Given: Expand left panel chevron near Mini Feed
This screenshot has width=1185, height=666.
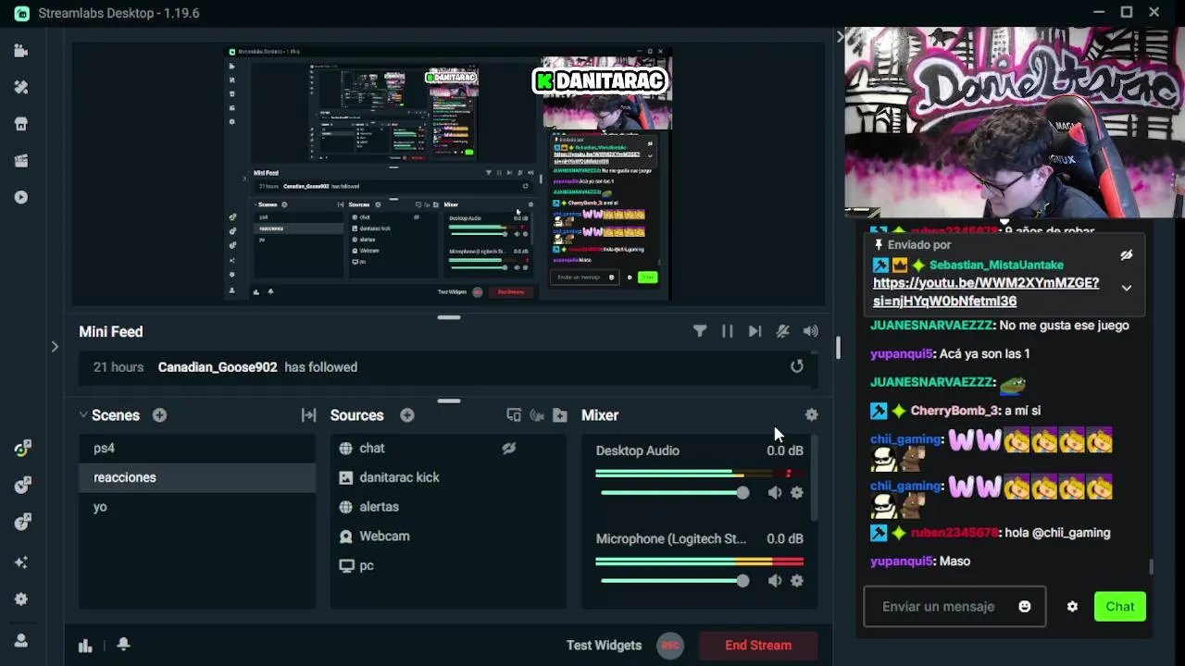Looking at the screenshot, I should pyautogui.click(x=55, y=347).
